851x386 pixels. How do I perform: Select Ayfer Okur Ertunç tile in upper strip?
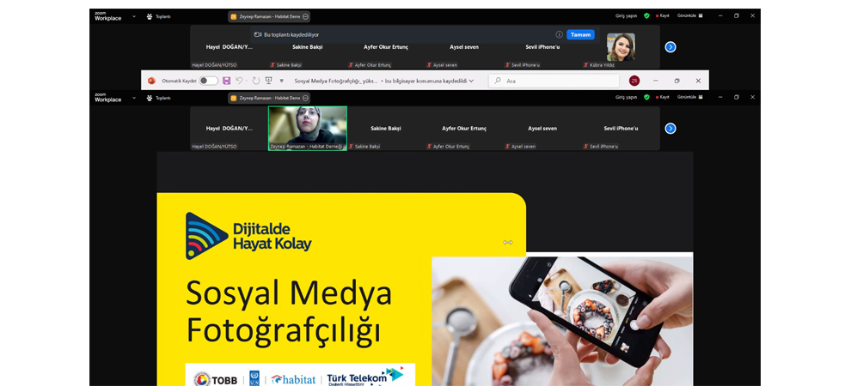[x=386, y=47]
